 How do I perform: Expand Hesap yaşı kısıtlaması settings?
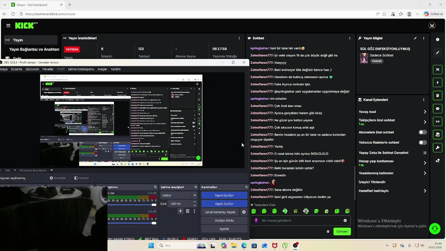point(425,163)
